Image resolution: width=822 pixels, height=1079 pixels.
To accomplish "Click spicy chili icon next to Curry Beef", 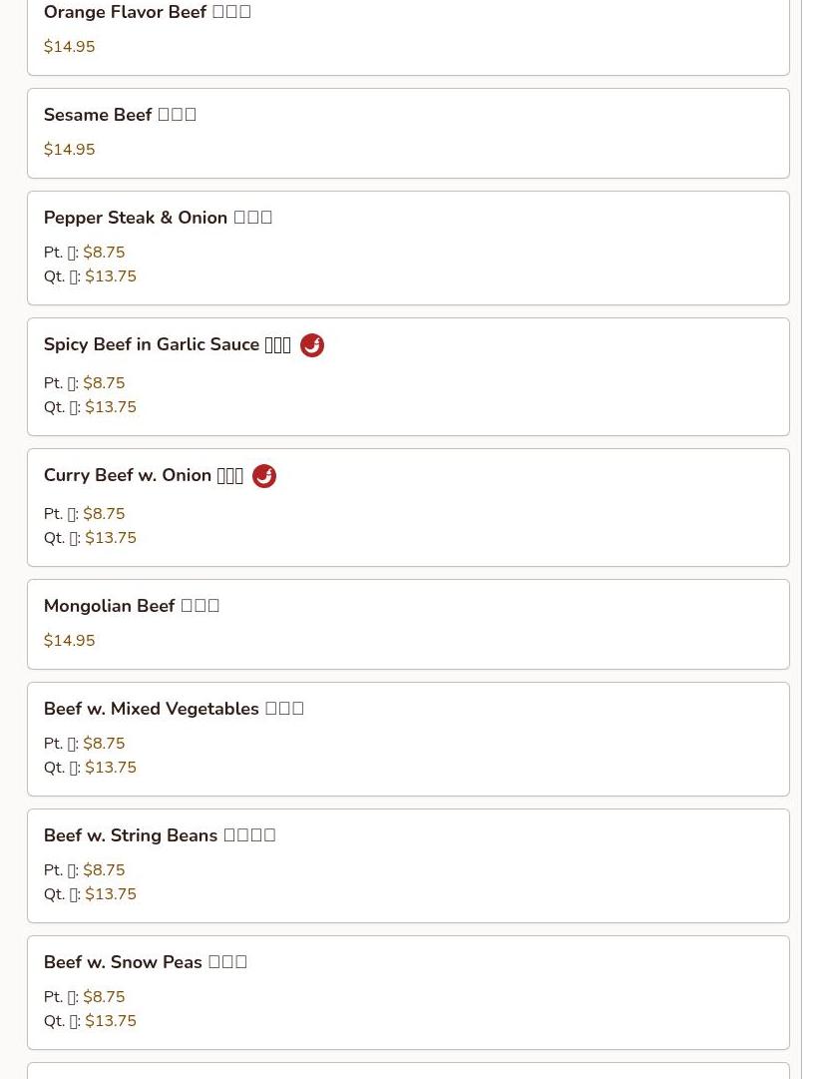I will (x=264, y=475).
